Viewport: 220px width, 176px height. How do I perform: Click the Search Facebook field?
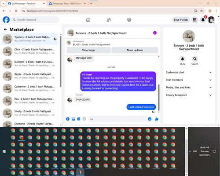coord(35,20)
